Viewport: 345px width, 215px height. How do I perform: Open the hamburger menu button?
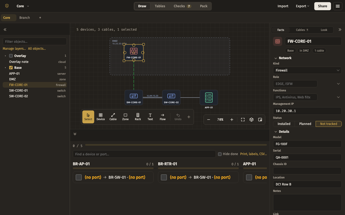pos(338,6)
